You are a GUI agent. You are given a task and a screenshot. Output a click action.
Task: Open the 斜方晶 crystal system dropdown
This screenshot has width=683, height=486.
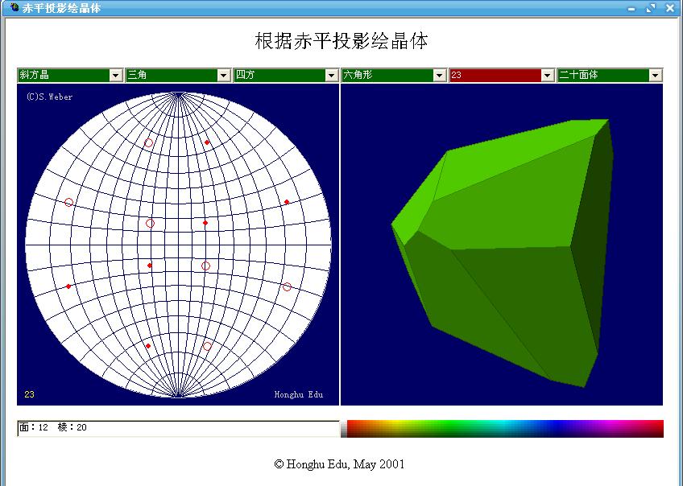[116, 75]
